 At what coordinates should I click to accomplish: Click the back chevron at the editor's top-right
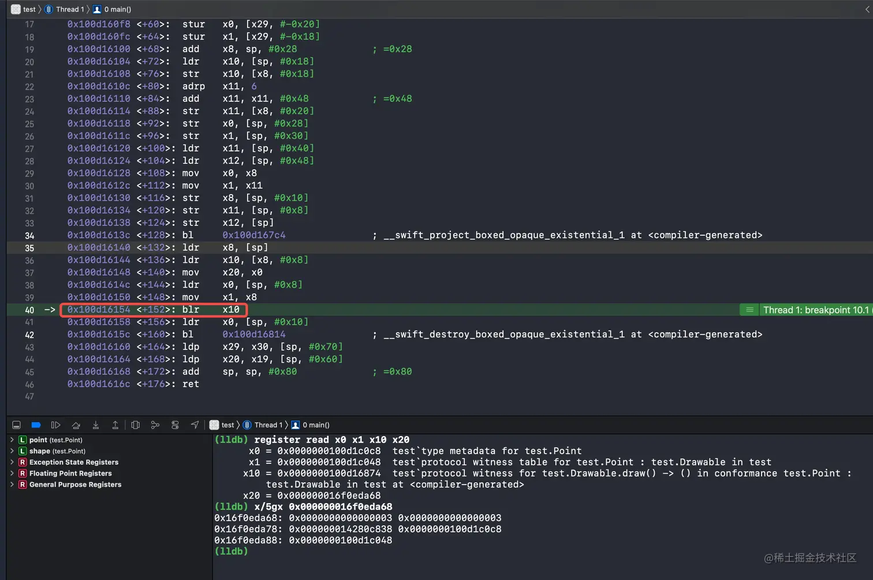point(868,9)
